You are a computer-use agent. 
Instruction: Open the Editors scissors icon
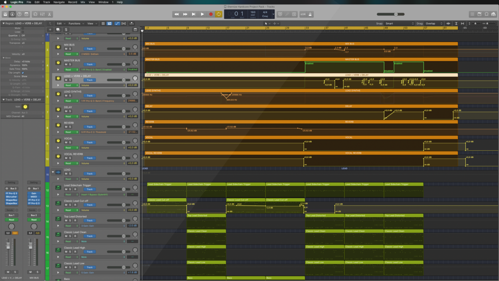click(49, 14)
